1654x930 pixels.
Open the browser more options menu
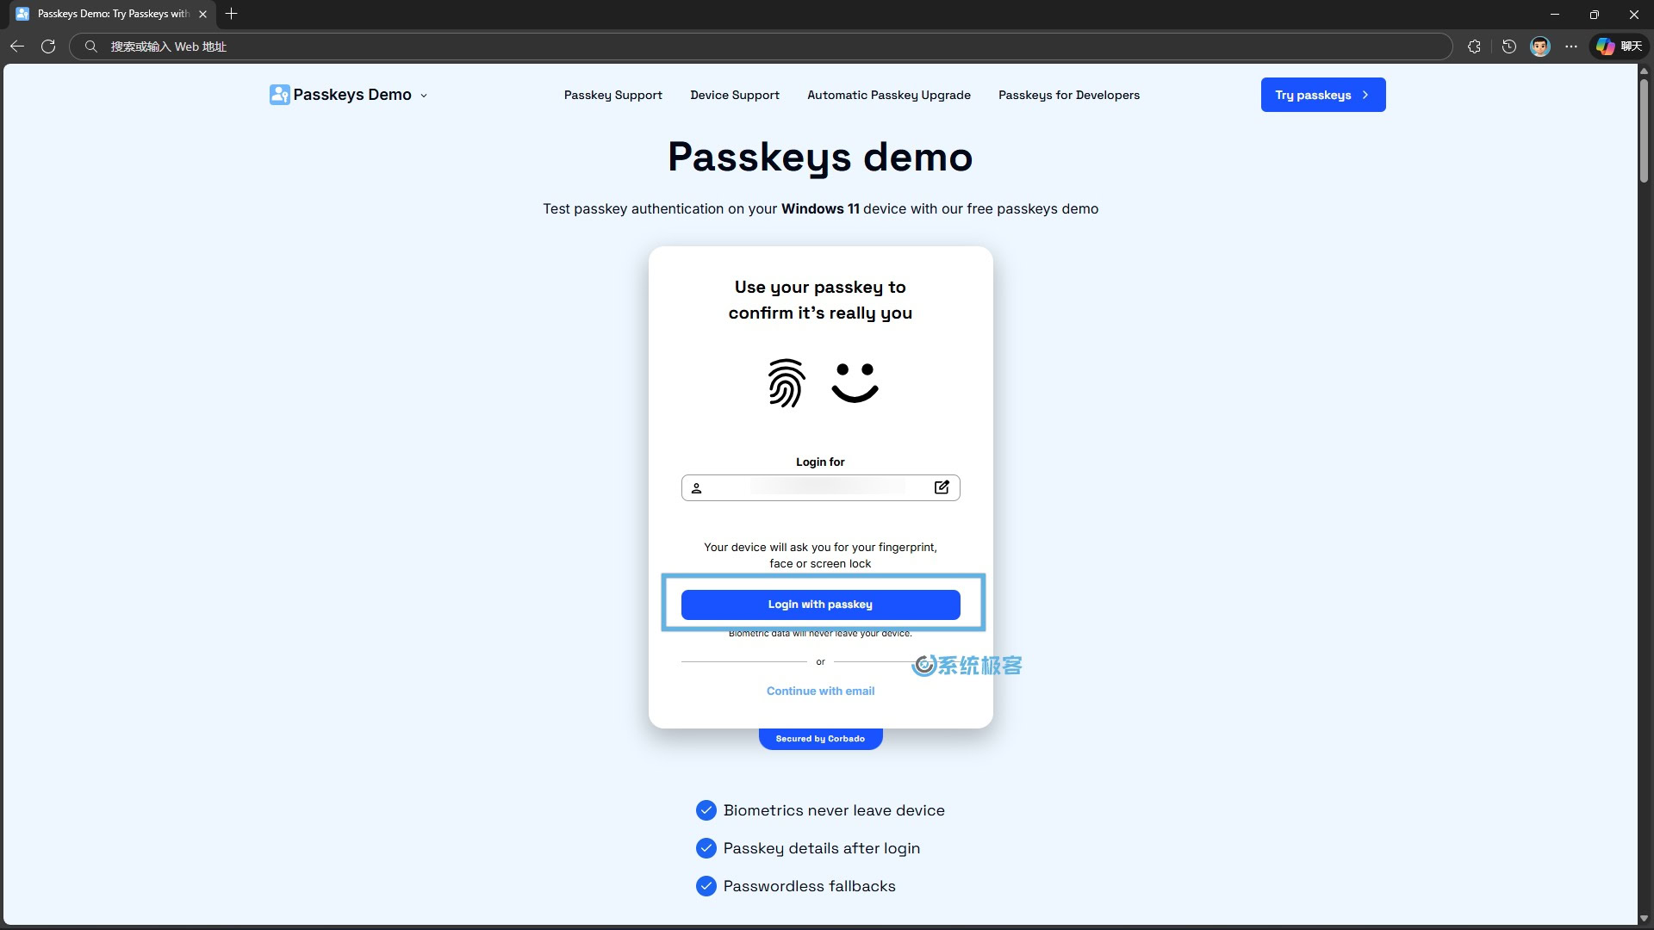click(1571, 46)
